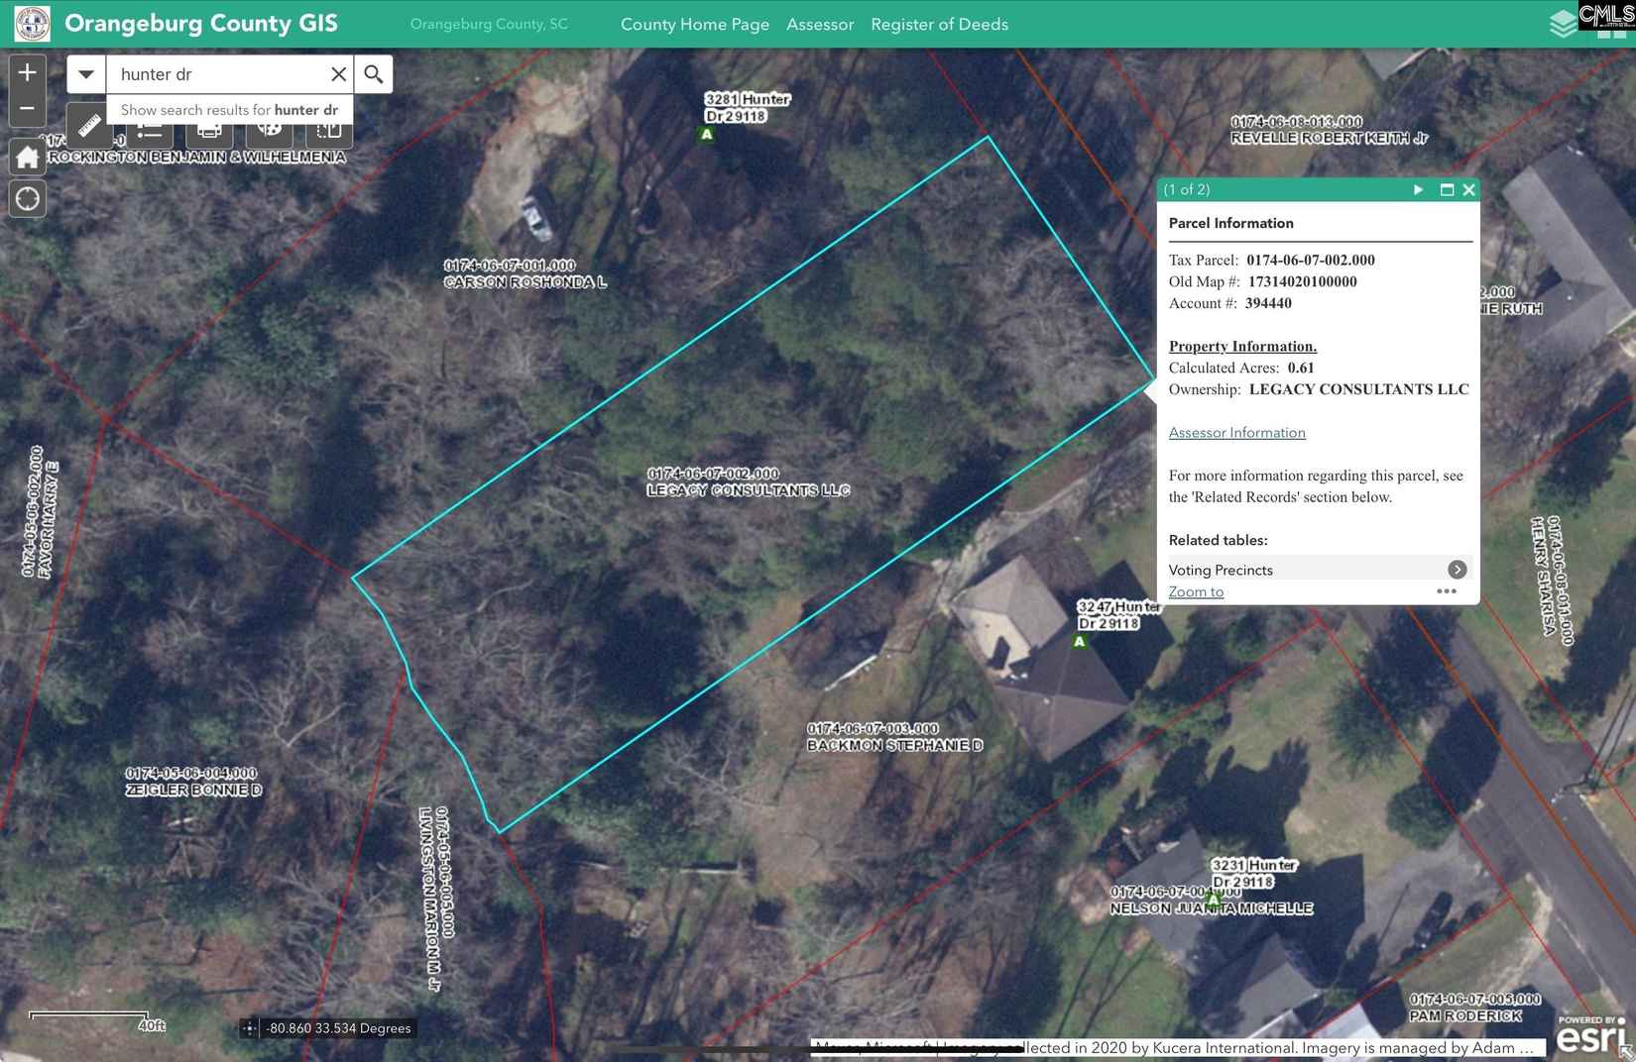This screenshot has height=1062, width=1636.
Task: Run search with magnifier button
Action: pyautogui.click(x=373, y=74)
